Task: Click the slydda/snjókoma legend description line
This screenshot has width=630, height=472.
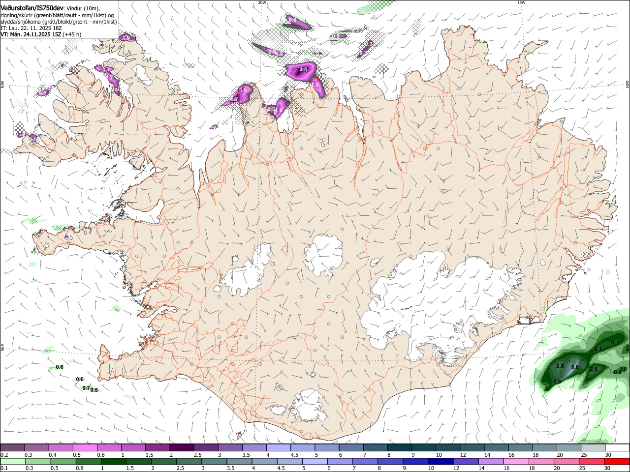Action: [59, 22]
